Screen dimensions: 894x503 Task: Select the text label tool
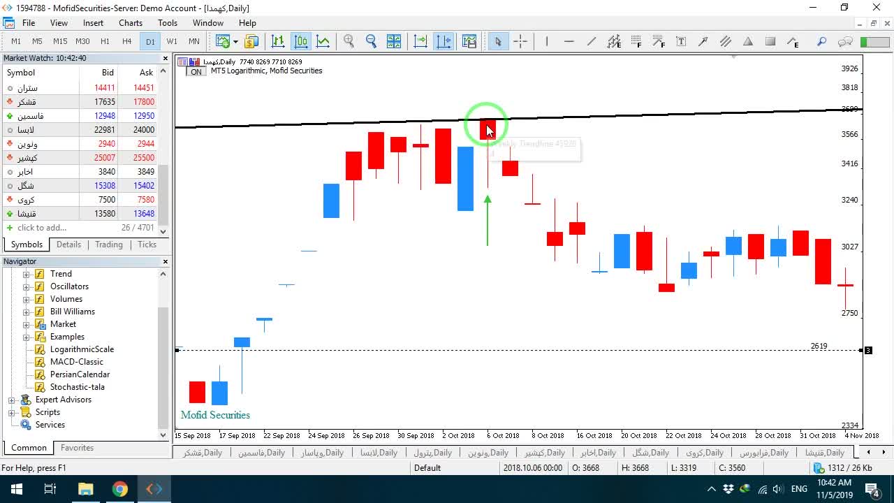tap(681, 41)
